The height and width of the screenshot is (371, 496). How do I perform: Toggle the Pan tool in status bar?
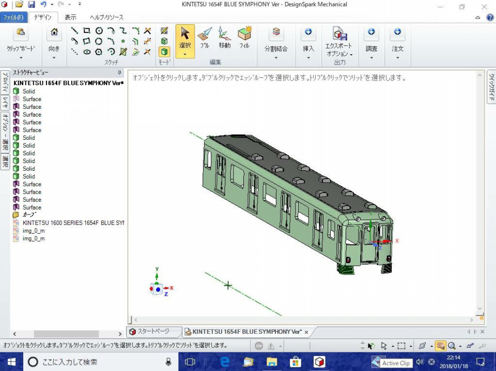click(440, 346)
